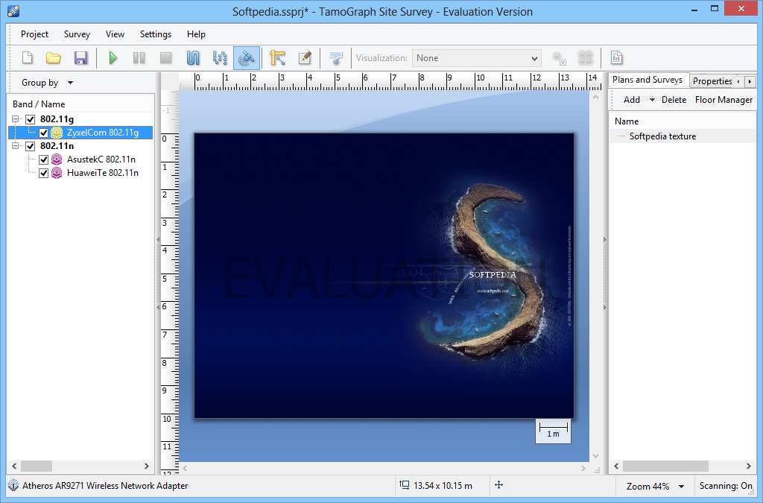Collapse the 802.11n tree group
This screenshot has height=503, width=763.
tap(16, 146)
